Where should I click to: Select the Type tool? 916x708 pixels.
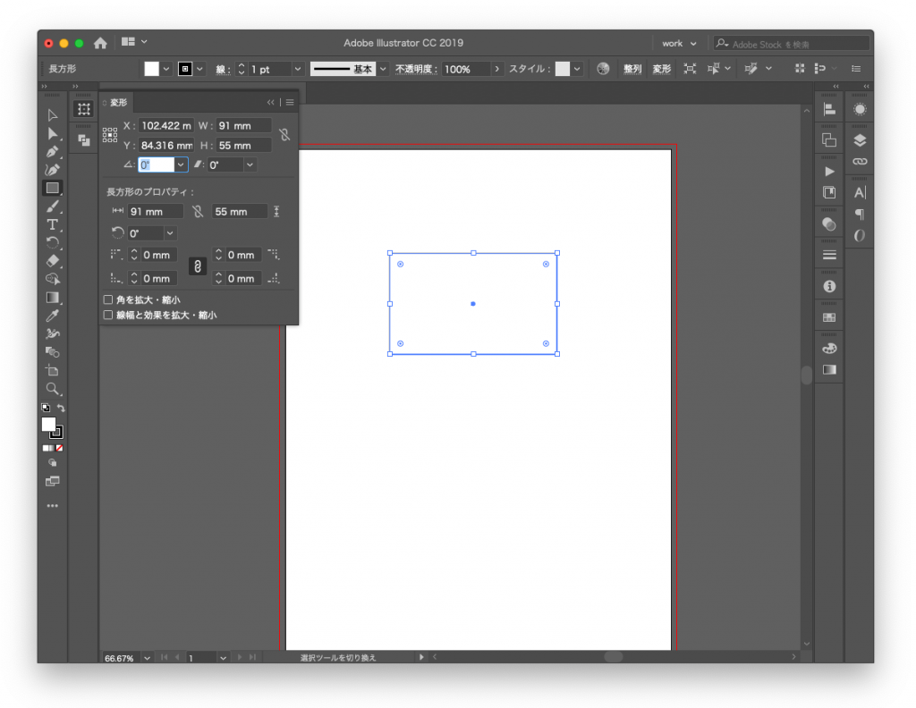click(53, 224)
